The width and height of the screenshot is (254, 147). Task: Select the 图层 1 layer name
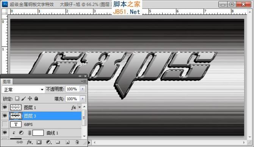coord(30,108)
